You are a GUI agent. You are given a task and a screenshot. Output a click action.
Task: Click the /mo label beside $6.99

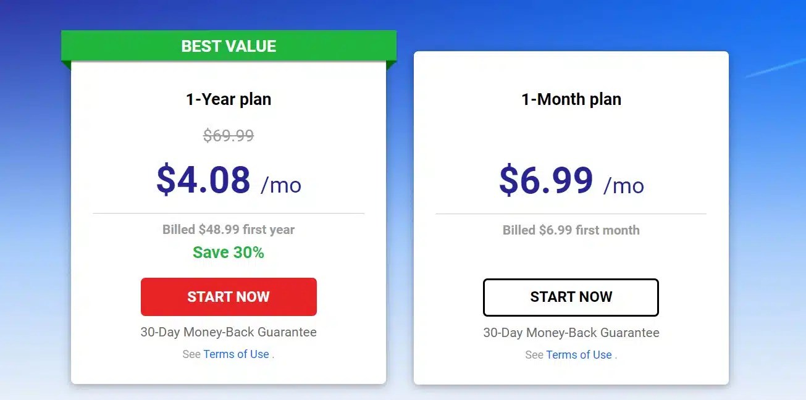tap(625, 185)
